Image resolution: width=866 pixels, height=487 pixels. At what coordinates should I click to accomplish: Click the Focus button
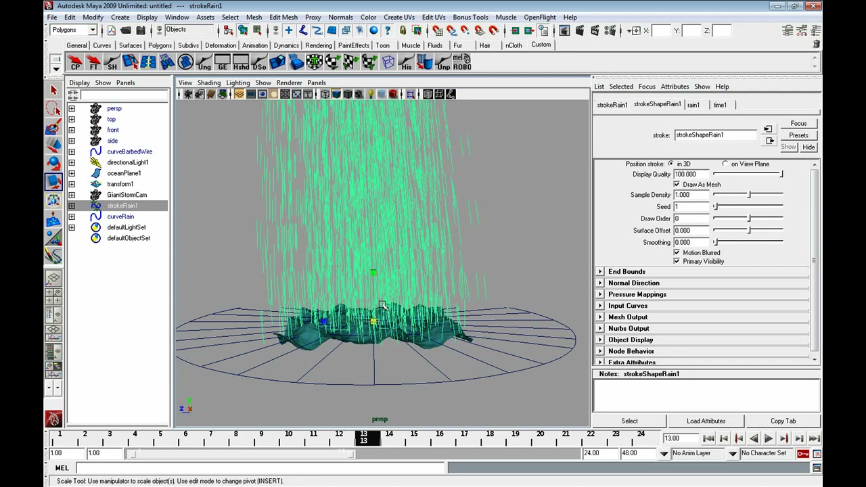(798, 124)
